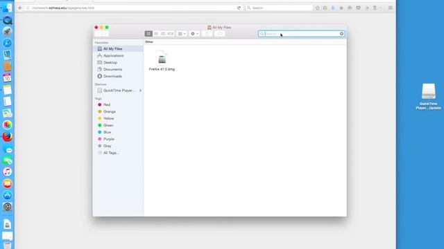Screen dimensions: 444x249
Task: Open Notes from the Dock
Action: (x=8, y=90)
